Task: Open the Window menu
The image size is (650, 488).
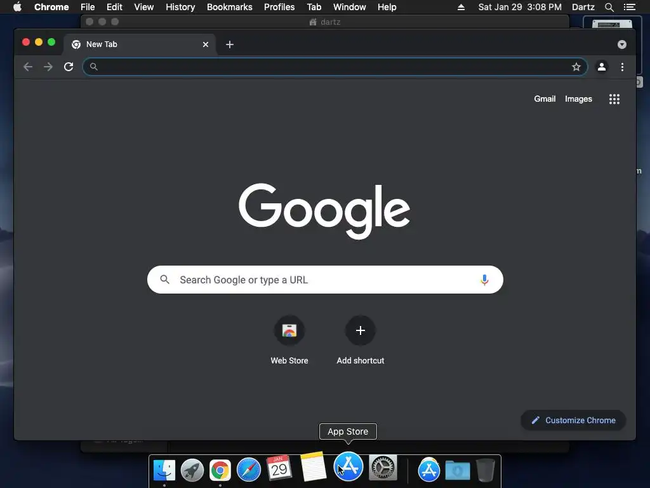Action: pyautogui.click(x=350, y=7)
